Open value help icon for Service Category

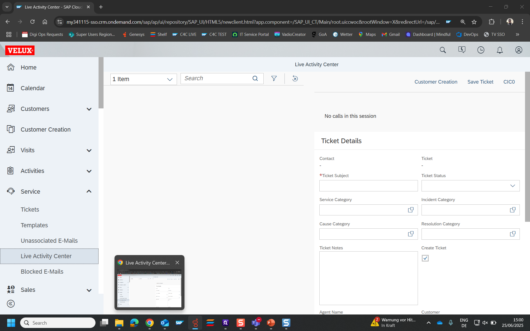(411, 210)
